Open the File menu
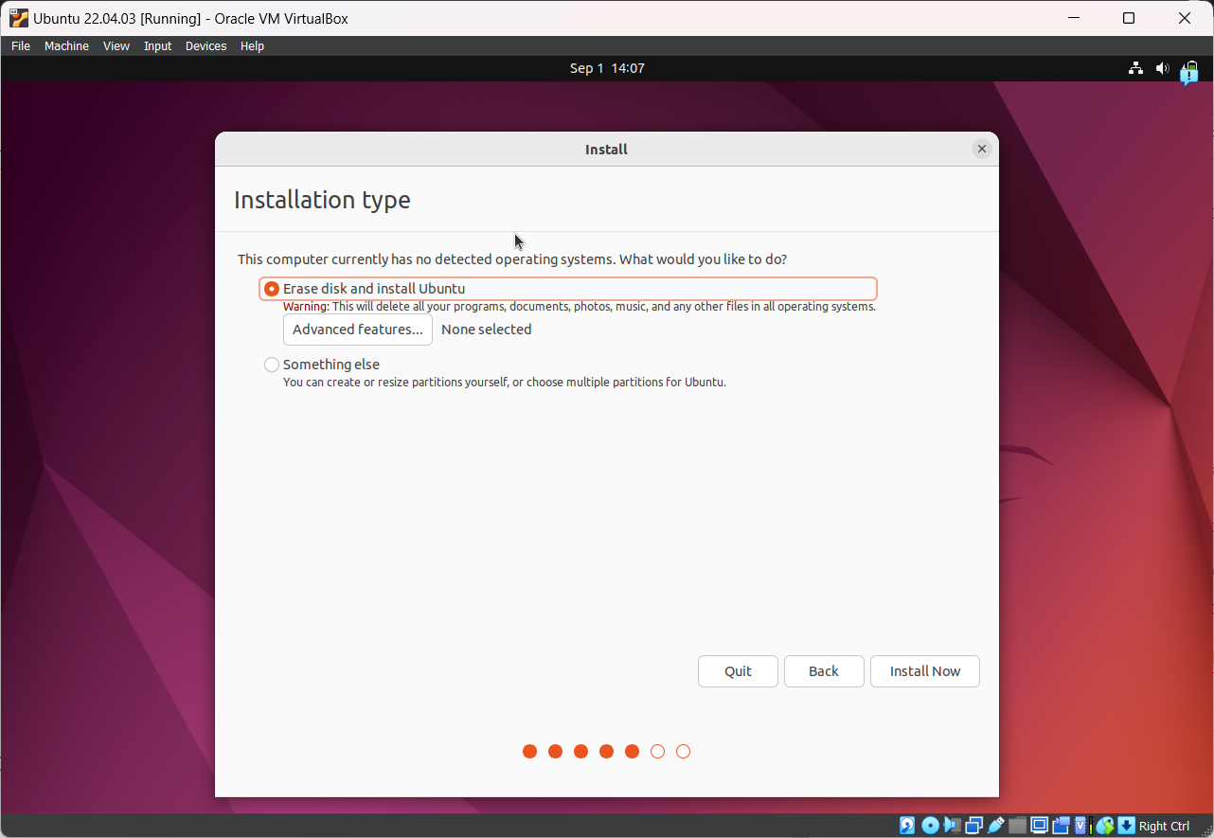Image resolution: width=1214 pixels, height=838 pixels. pyautogui.click(x=21, y=45)
